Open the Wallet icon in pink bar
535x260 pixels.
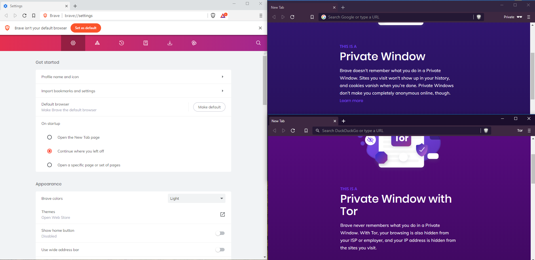click(194, 43)
